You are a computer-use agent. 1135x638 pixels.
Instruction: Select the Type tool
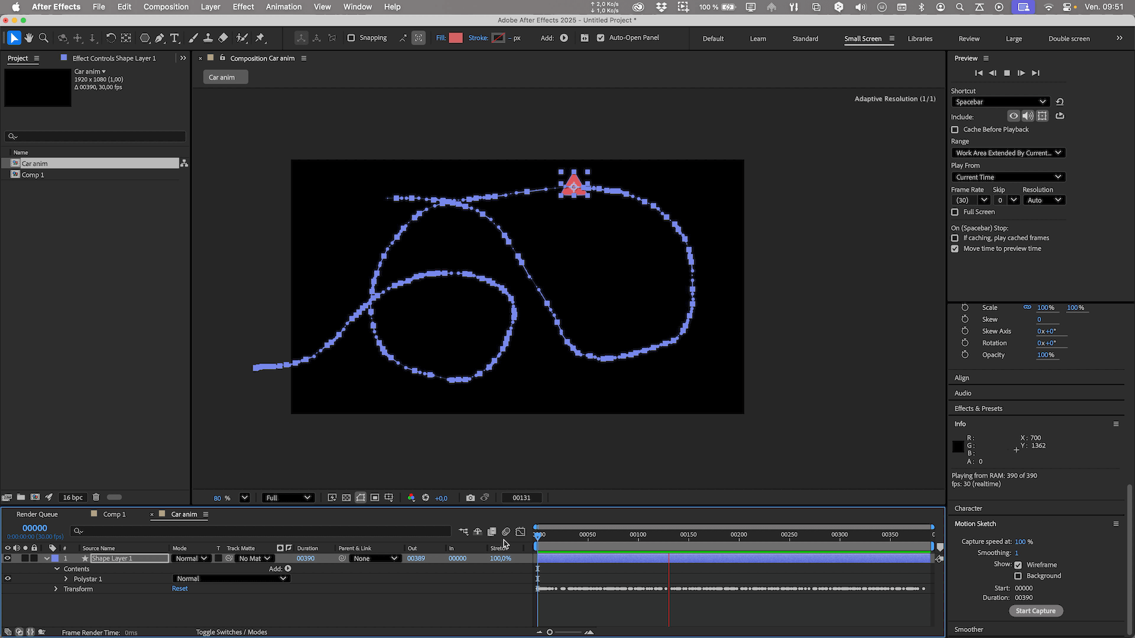(174, 38)
